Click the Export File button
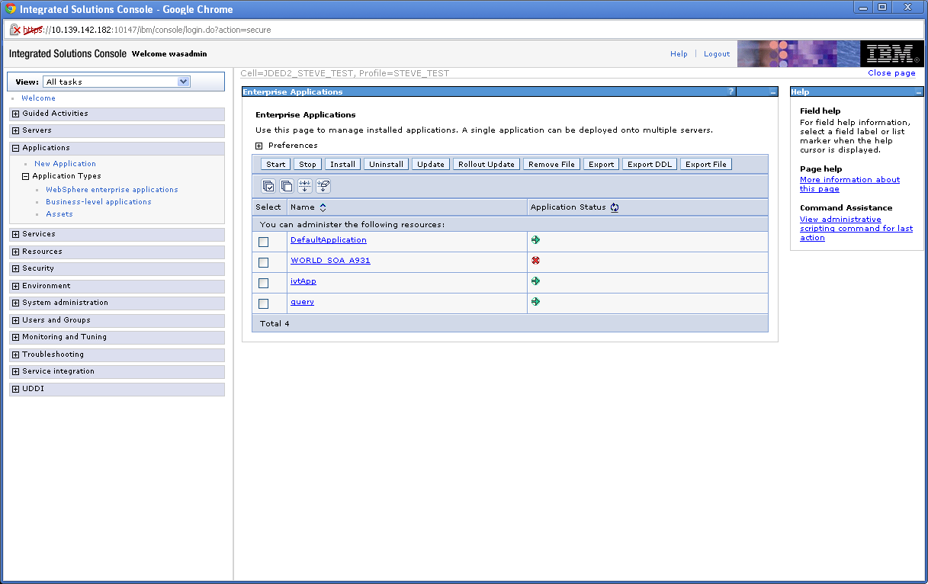This screenshot has height=584, width=928. tap(706, 164)
